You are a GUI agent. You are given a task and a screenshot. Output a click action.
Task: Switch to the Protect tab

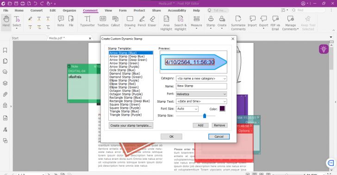click(x=139, y=10)
